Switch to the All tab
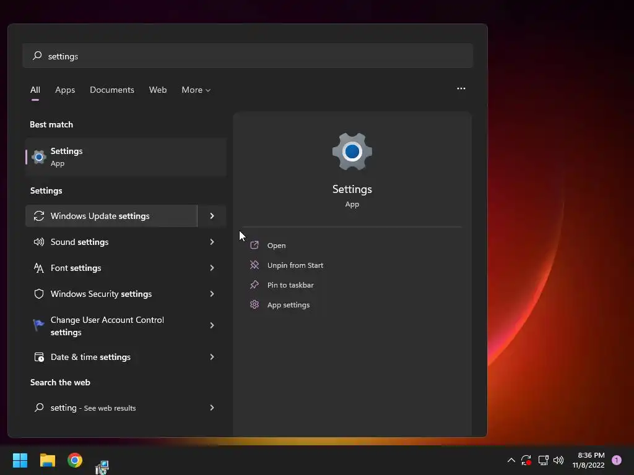Viewport: 634px width, 475px height. [35, 90]
